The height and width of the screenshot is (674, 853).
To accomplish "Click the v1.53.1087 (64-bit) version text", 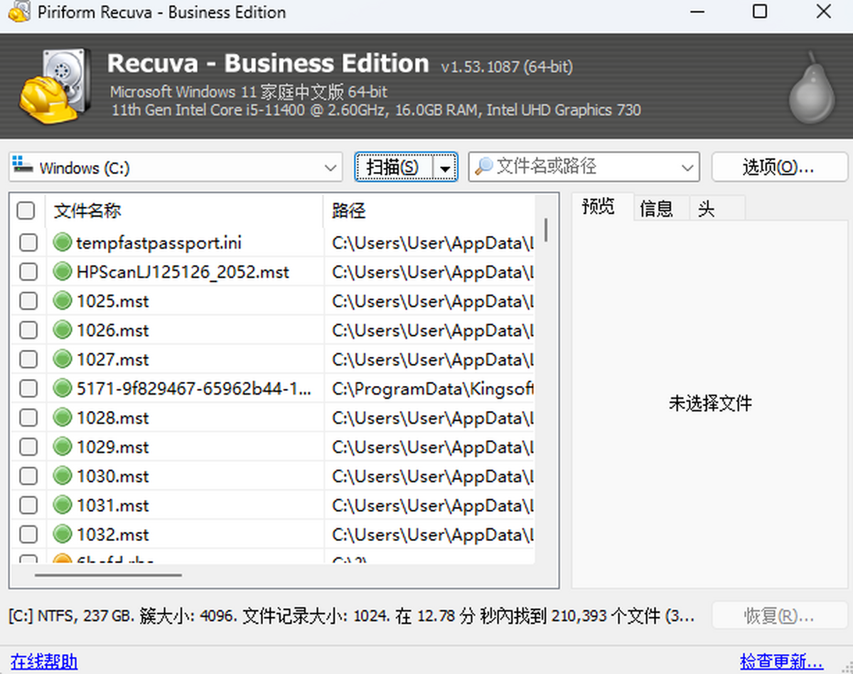I will coord(507,67).
